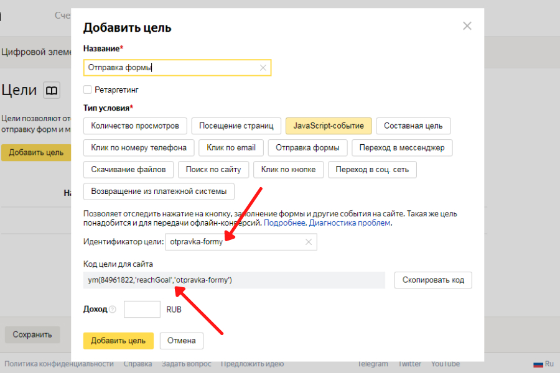This screenshot has width=560, height=373.
Task: Click the book icon next to Цели
Action: click(x=52, y=91)
